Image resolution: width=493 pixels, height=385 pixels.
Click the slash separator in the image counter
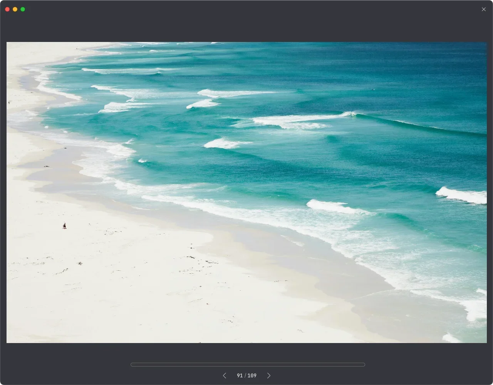[245, 375]
